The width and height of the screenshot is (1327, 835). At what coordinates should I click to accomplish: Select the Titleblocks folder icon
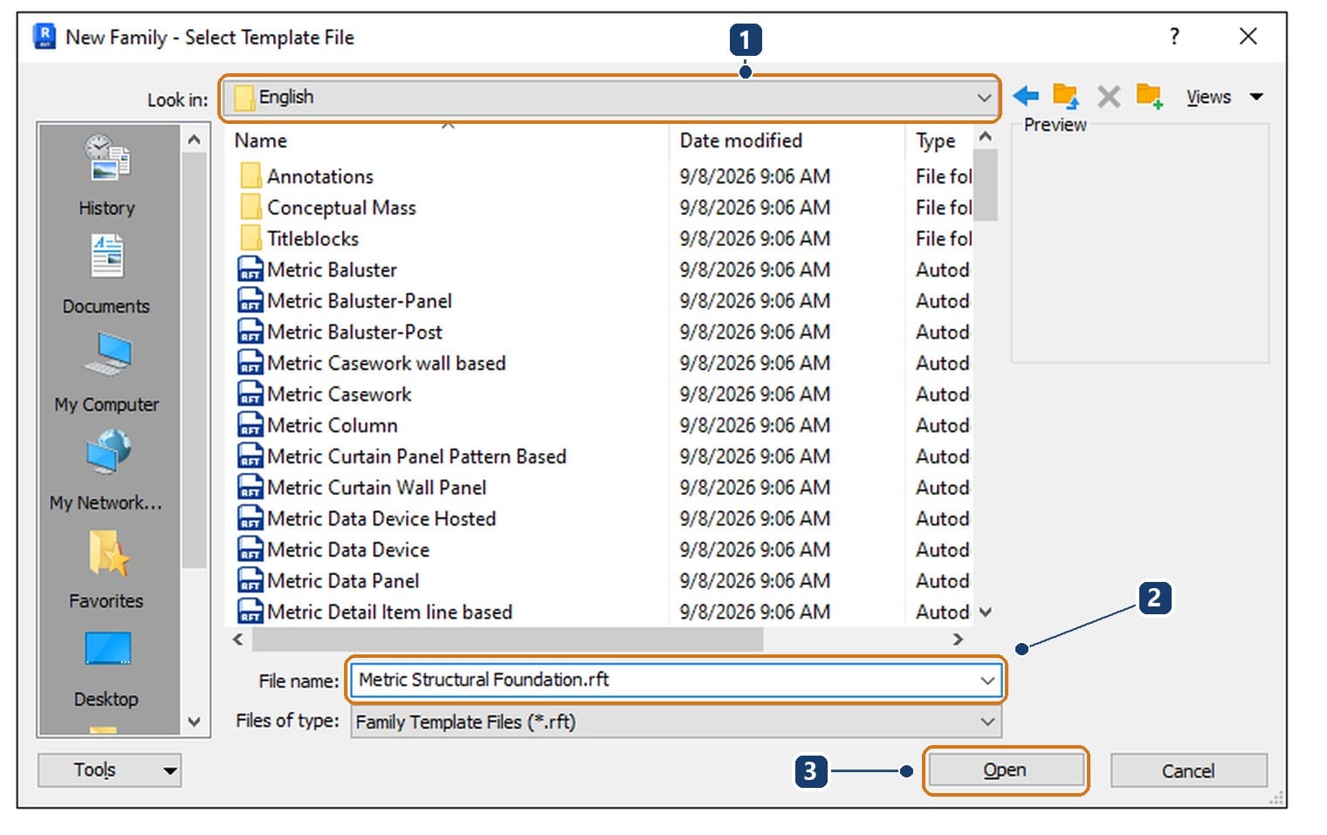pos(251,237)
